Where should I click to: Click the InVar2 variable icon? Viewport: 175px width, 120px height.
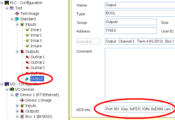coord(28,35)
